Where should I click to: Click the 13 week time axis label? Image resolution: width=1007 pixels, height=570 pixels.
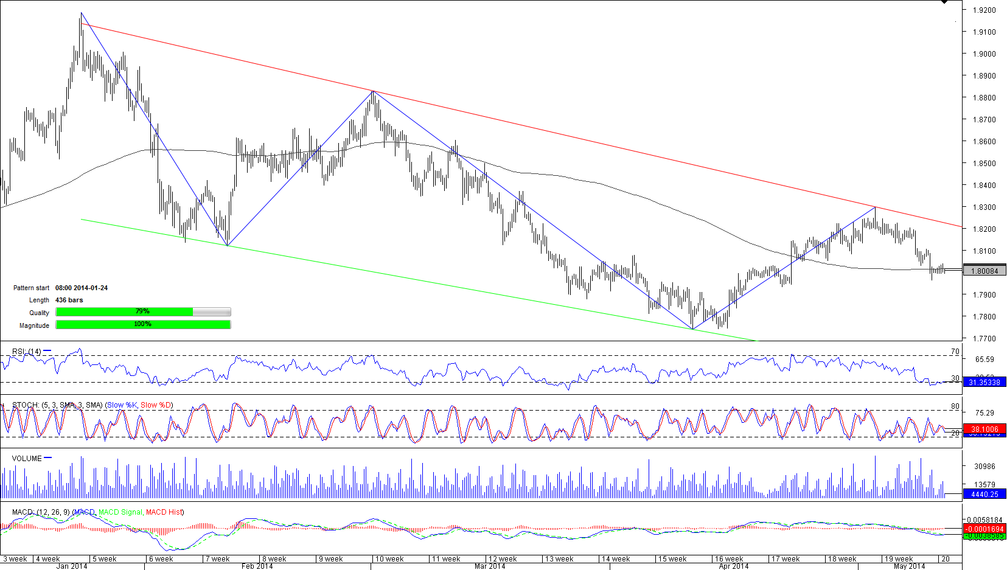(559, 559)
